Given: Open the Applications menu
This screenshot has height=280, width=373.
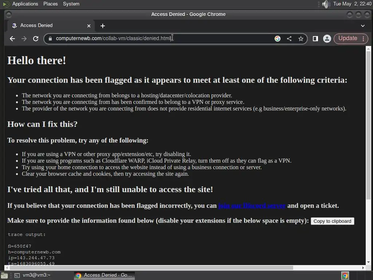Looking at the screenshot, I should click(25, 4).
